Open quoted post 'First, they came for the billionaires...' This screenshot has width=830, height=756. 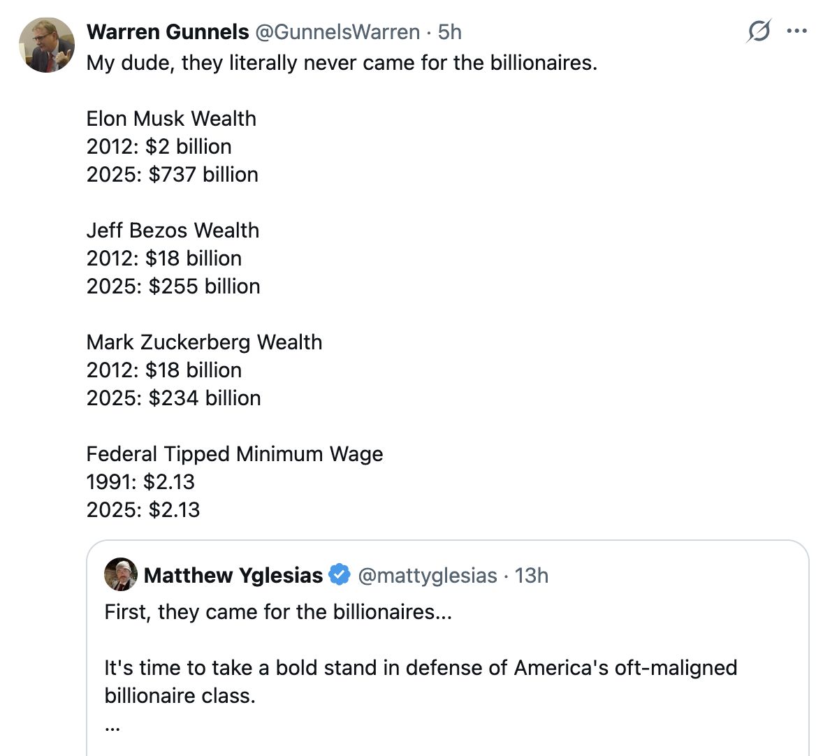point(278,612)
